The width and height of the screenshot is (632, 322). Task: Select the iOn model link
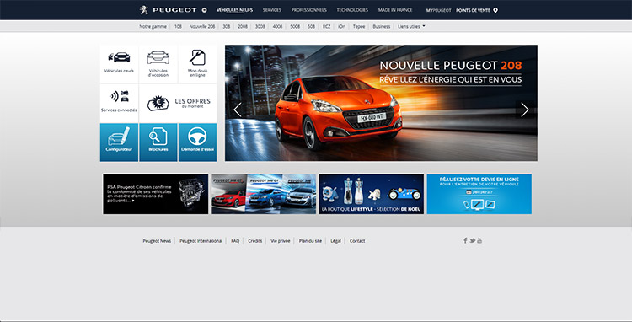pyautogui.click(x=342, y=27)
